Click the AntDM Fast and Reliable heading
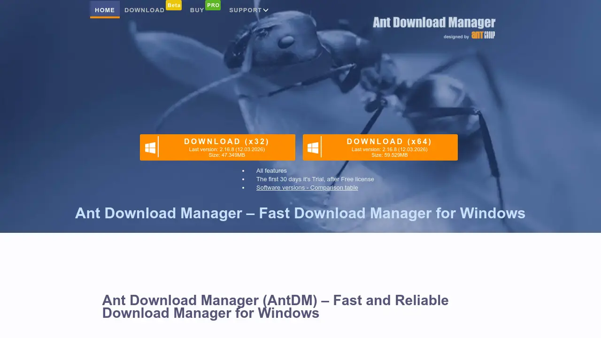Image resolution: width=601 pixels, height=338 pixels. pyautogui.click(x=275, y=307)
